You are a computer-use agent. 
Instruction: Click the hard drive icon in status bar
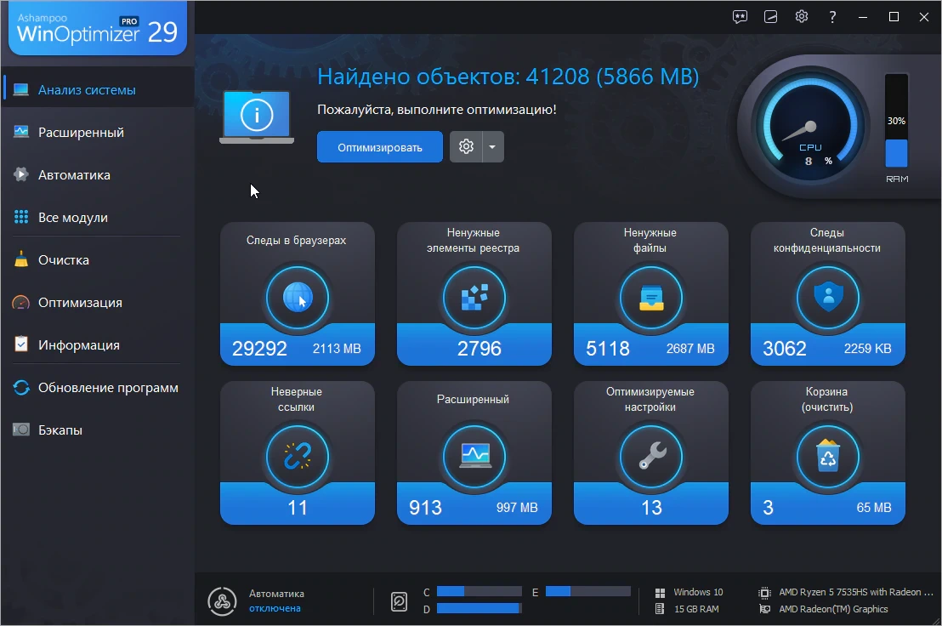click(x=399, y=601)
